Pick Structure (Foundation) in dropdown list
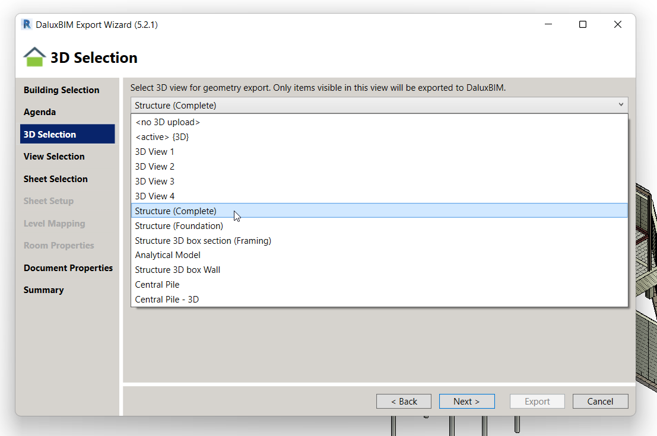Viewport: 657px width, 436px height. 379,226
